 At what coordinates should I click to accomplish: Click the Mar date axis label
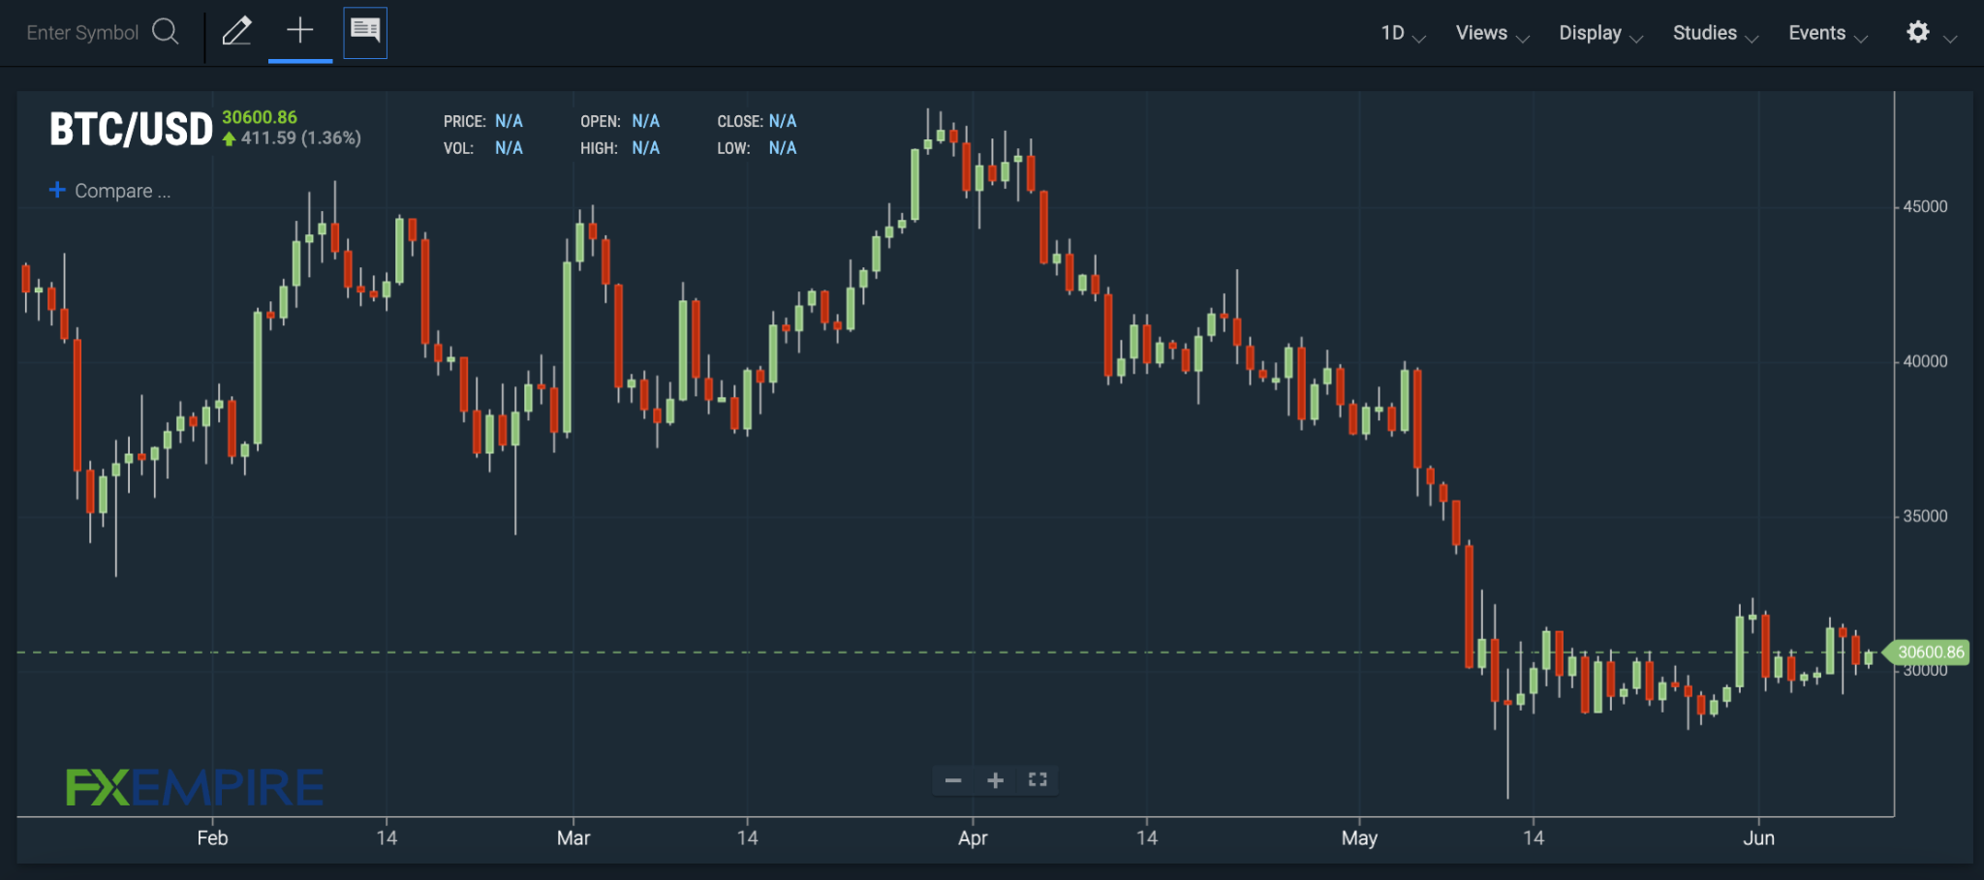573,838
